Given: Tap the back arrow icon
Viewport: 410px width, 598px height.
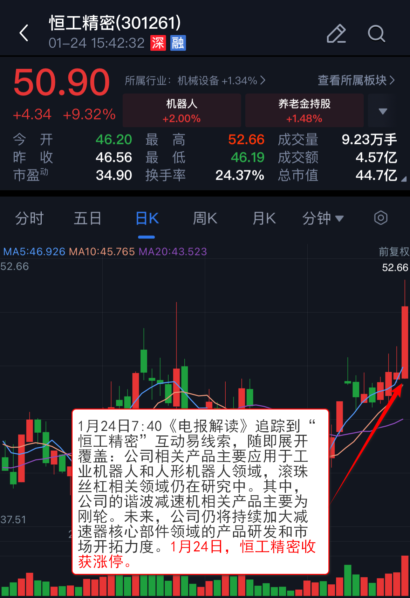Looking at the screenshot, I should pyautogui.click(x=24, y=33).
